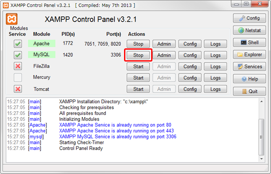Screen dimensions: 271x174
Task: Open the Services panel
Action: coord(249,67)
